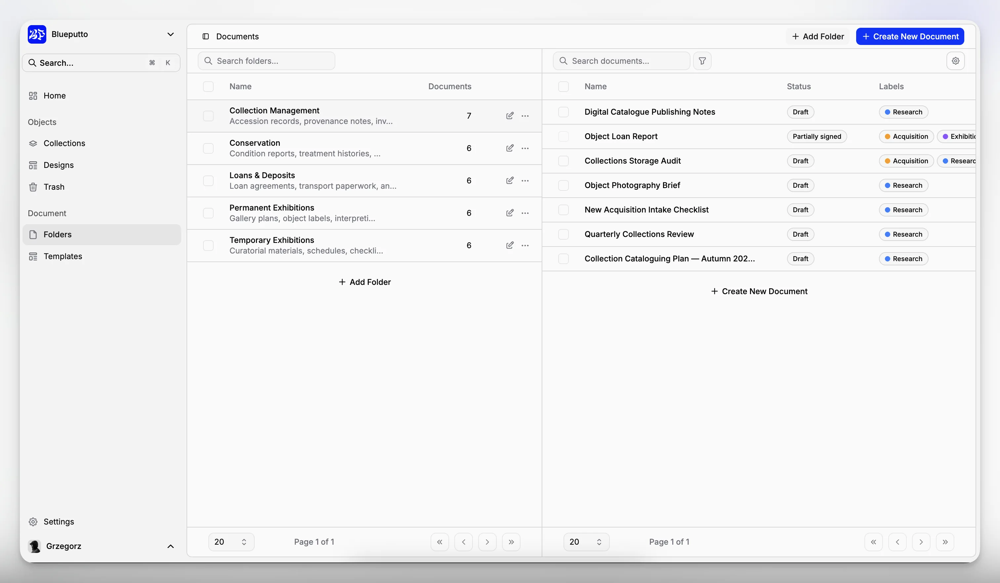Check the Temporary Exhibitions folder checkbox

point(208,246)
